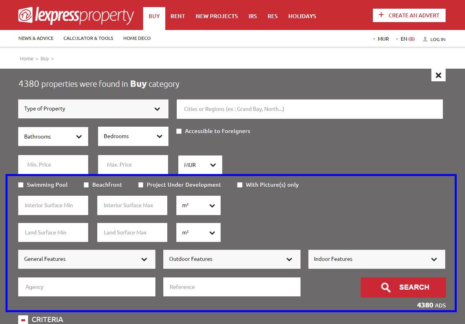Select the BUY tab
The width and height of the screenshot is (465, 324).
point(154,18)
